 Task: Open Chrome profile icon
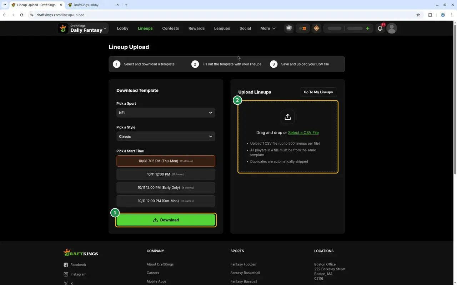coord(443,15)
